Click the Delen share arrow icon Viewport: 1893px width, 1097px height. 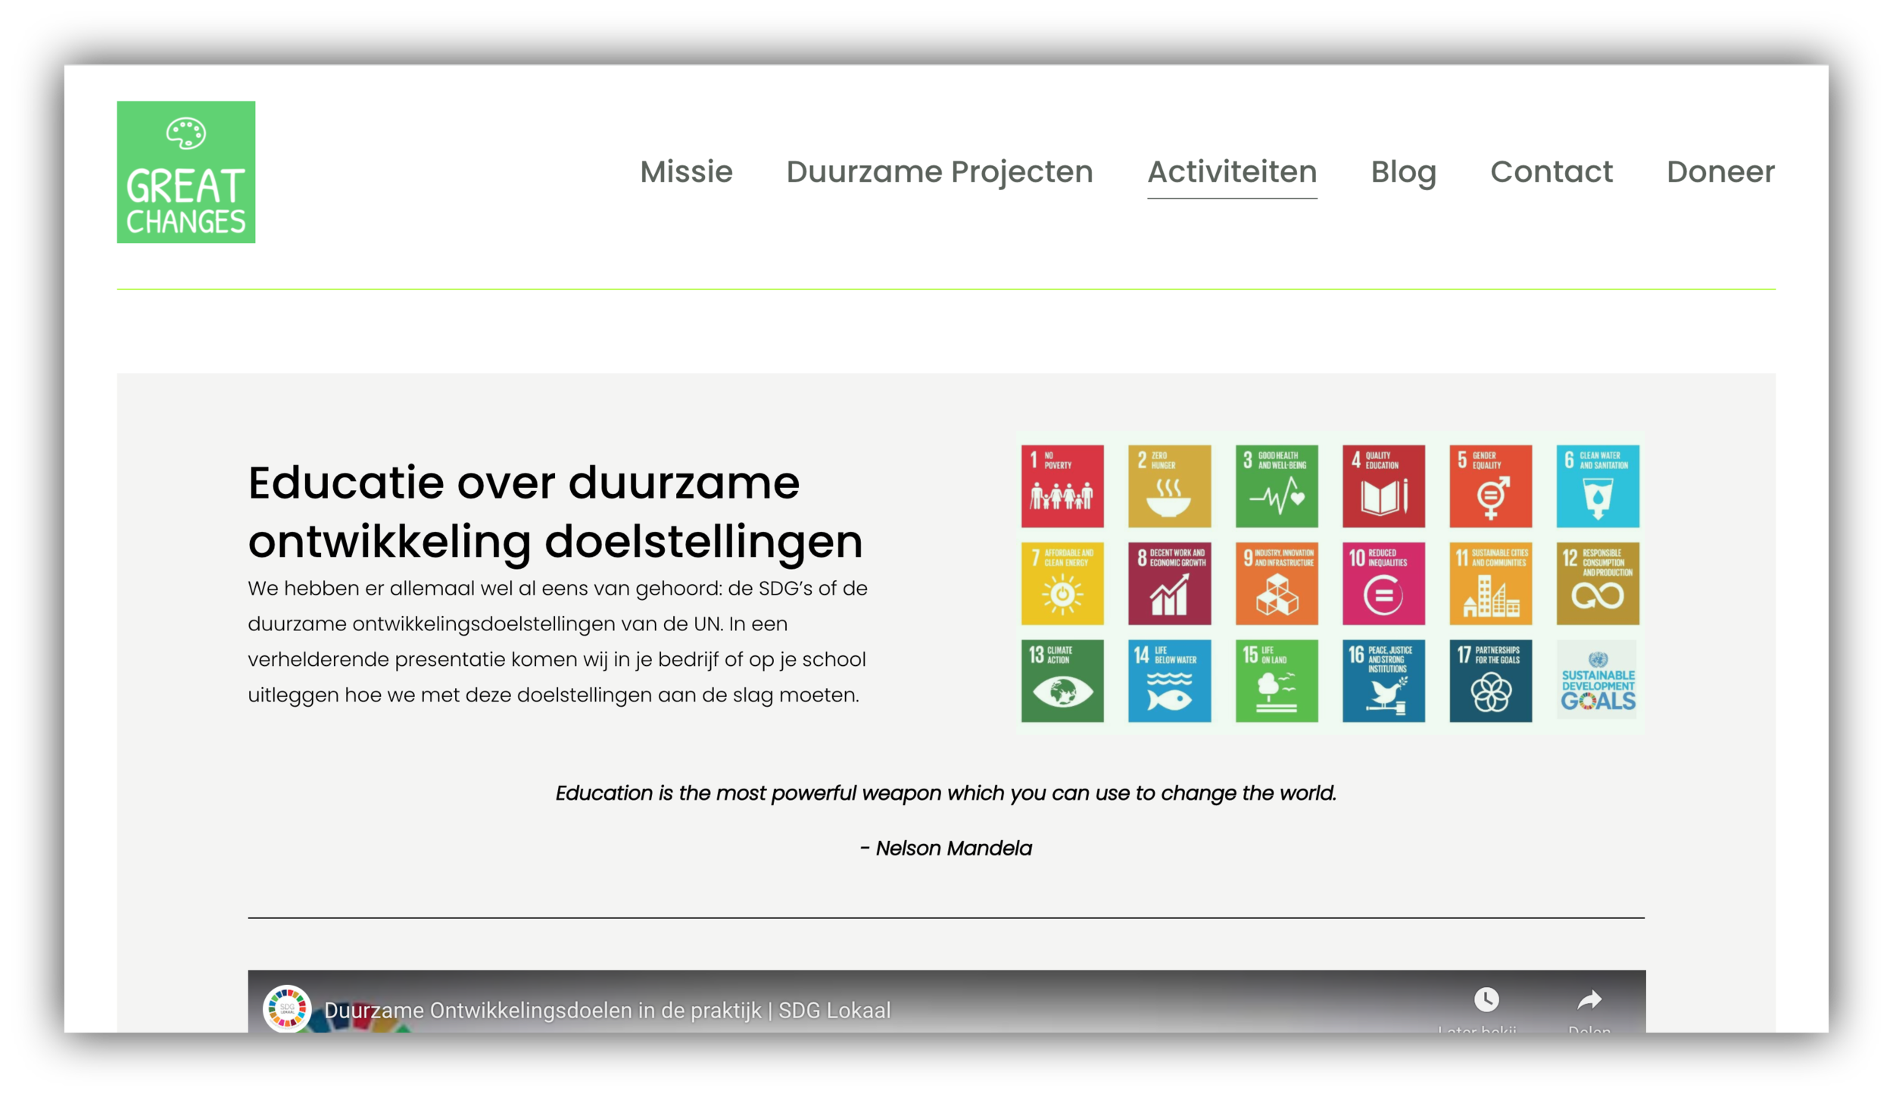tap(1589, 1000)
